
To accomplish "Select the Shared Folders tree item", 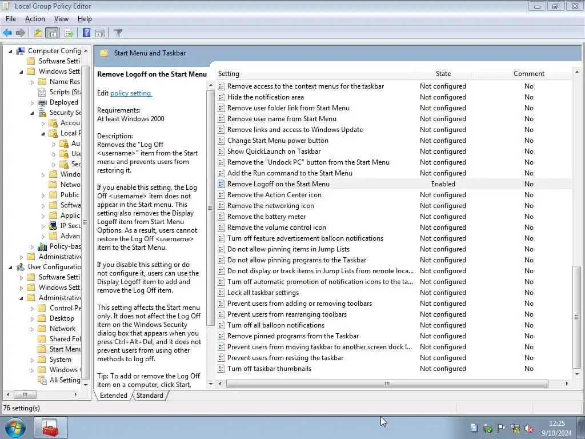I will 65,338.
